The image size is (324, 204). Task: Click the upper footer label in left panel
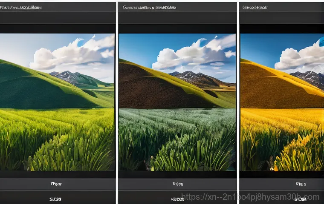pos(55,184)
